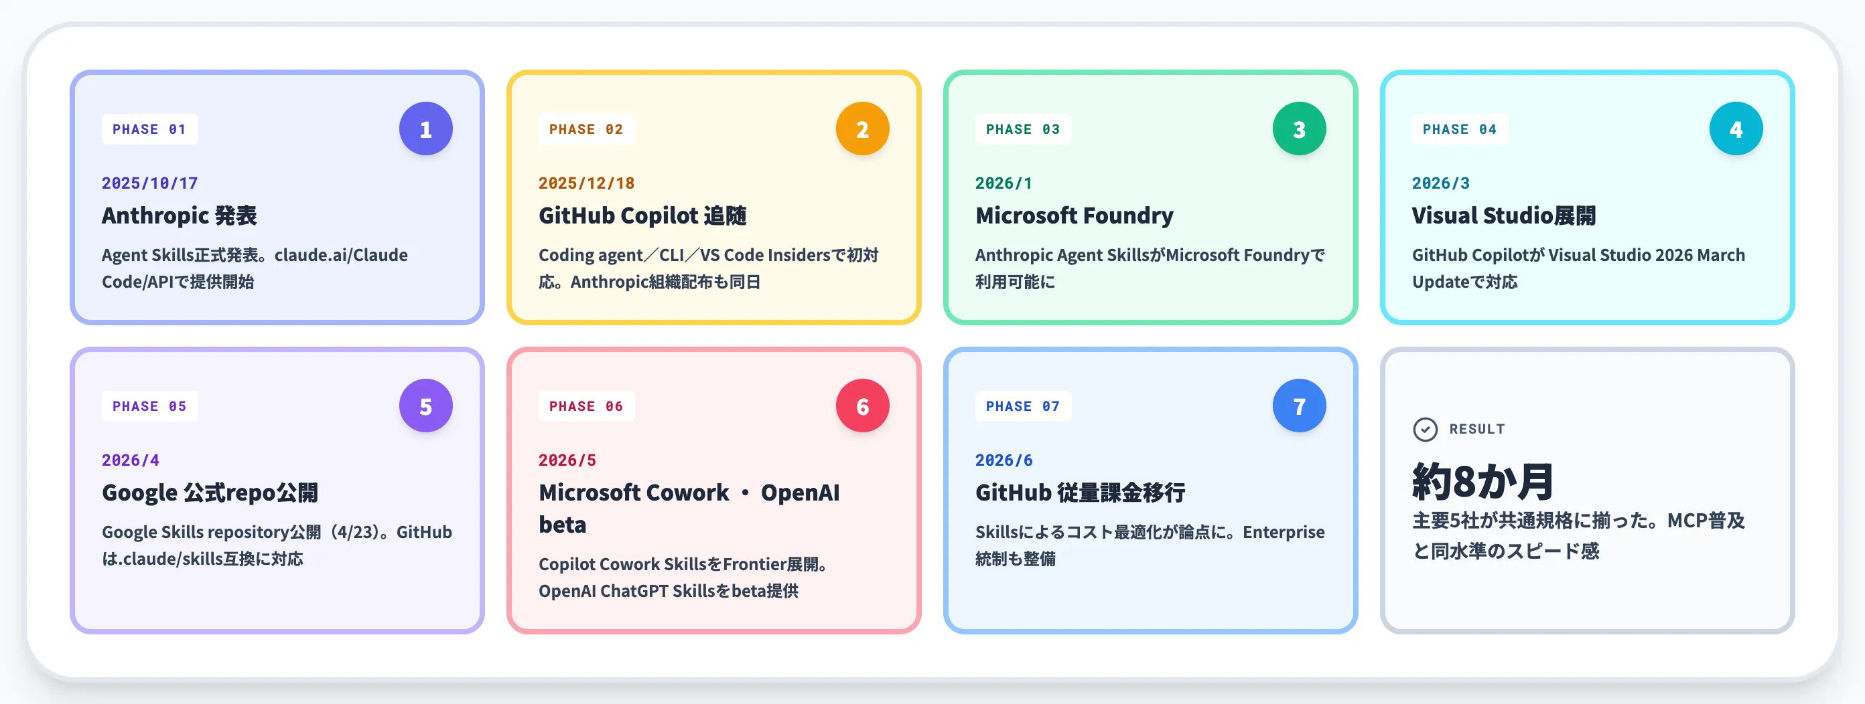The image size is (1865, 704).
Task: Select the PHASE 04 badge
Action: (x=1459, y=128)
